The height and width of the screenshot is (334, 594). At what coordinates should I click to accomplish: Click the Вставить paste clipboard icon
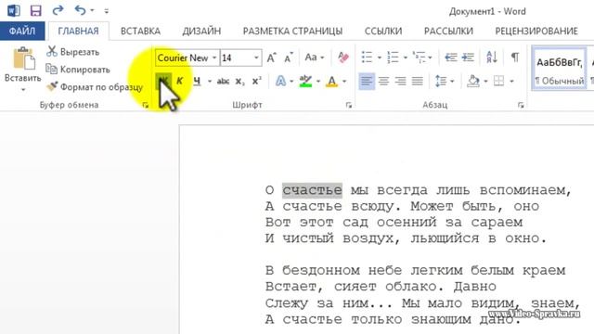[x=24, y=58]
